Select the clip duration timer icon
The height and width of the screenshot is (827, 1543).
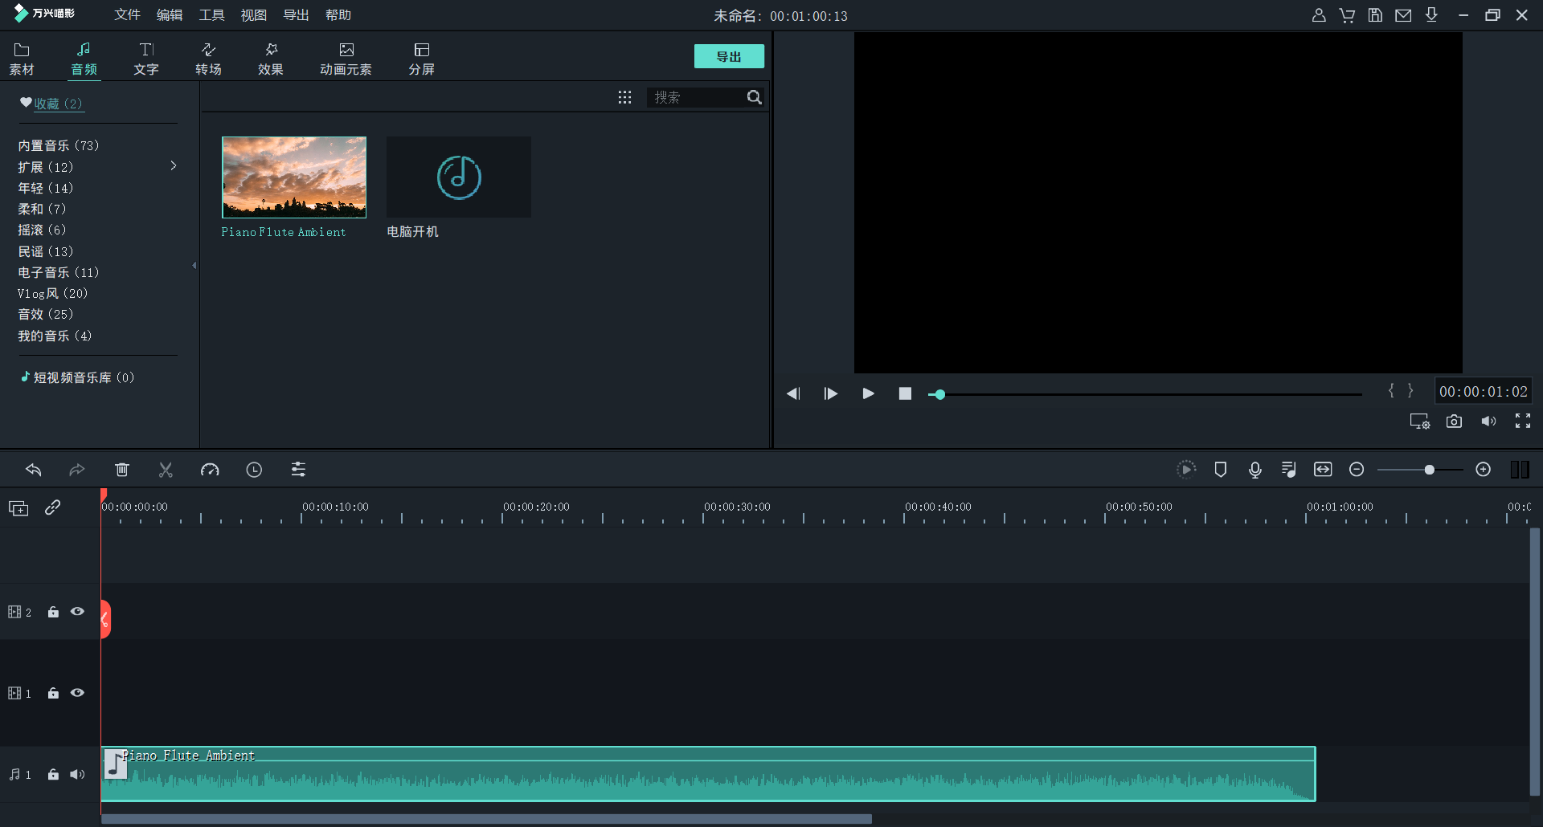[254, 470]
